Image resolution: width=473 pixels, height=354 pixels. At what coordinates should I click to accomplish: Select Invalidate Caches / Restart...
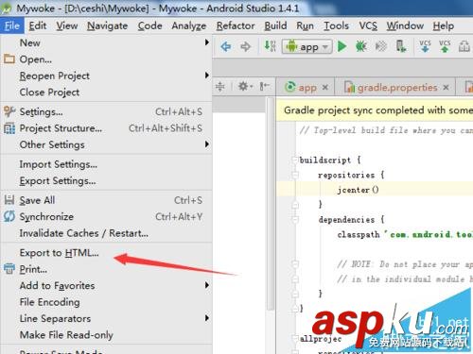pyautogui.click(x=106, y=233)
